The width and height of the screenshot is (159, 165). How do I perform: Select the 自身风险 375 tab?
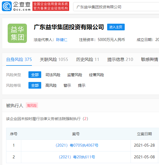[19, 60]
